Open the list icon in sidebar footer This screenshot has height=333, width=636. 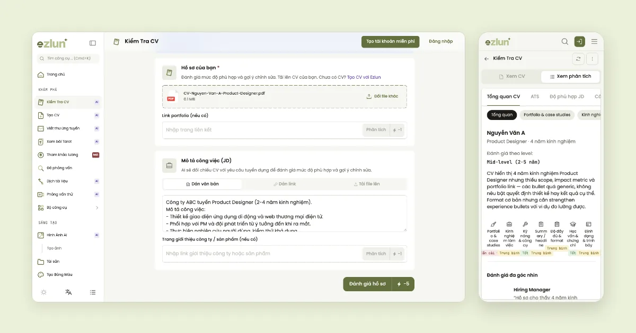click(93, 292)
